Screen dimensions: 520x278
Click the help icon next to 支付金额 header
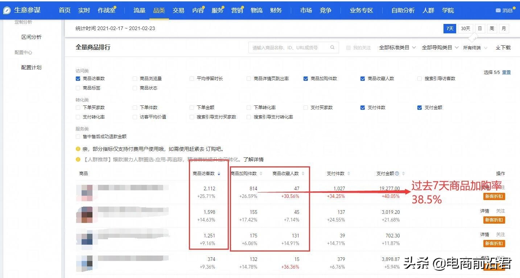[x=396, y=173]
